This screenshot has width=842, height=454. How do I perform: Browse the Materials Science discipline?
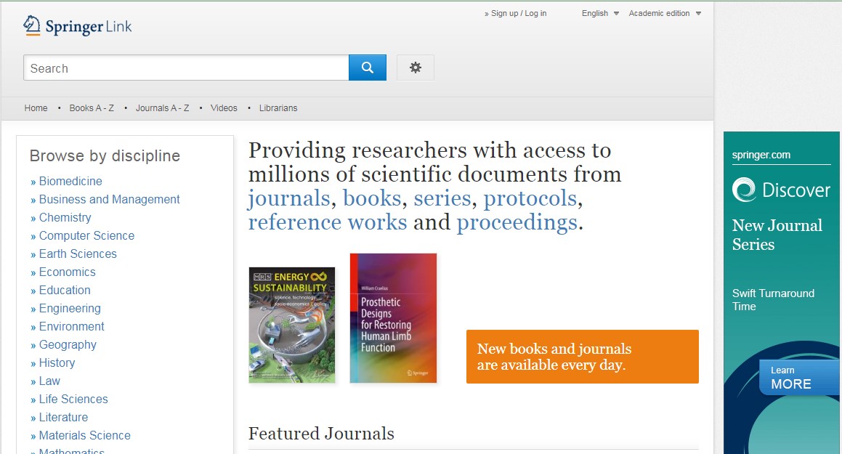coord(84,435)
